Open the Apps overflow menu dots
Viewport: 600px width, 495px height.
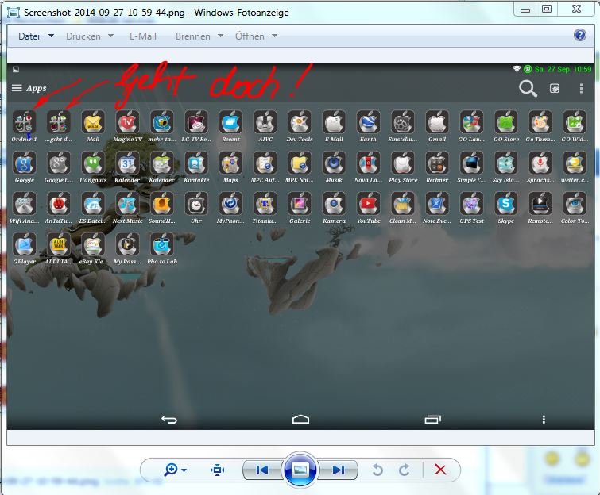point(581,89)
